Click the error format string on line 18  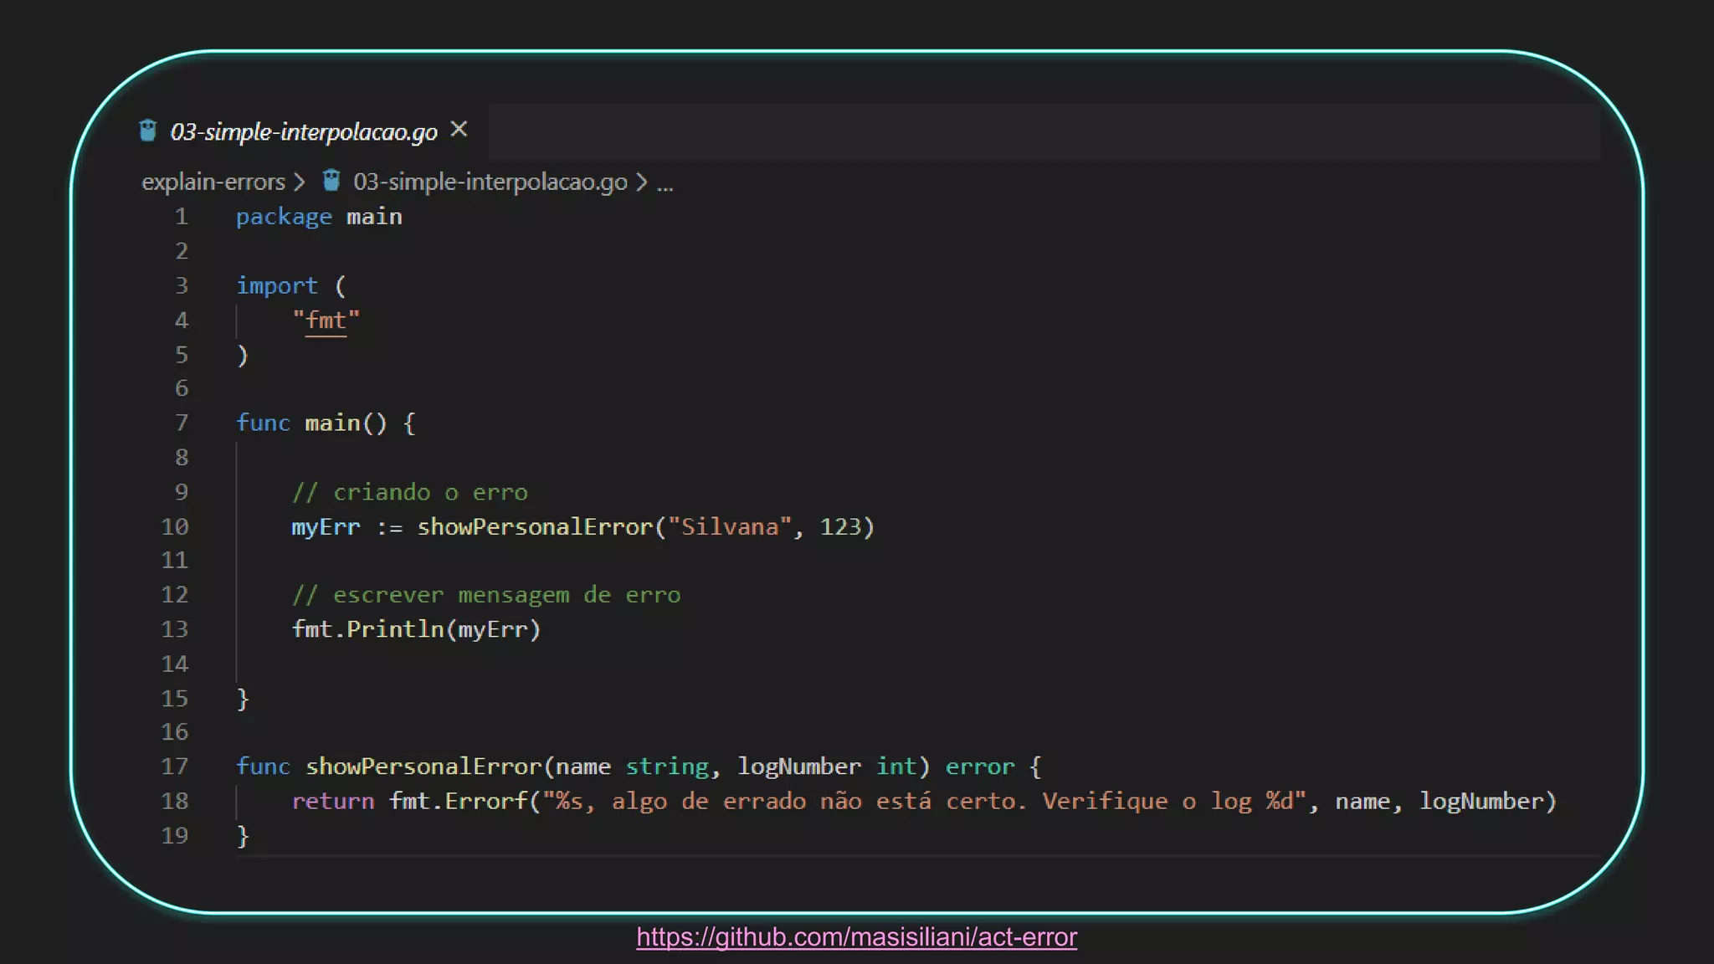pos(924,801)
